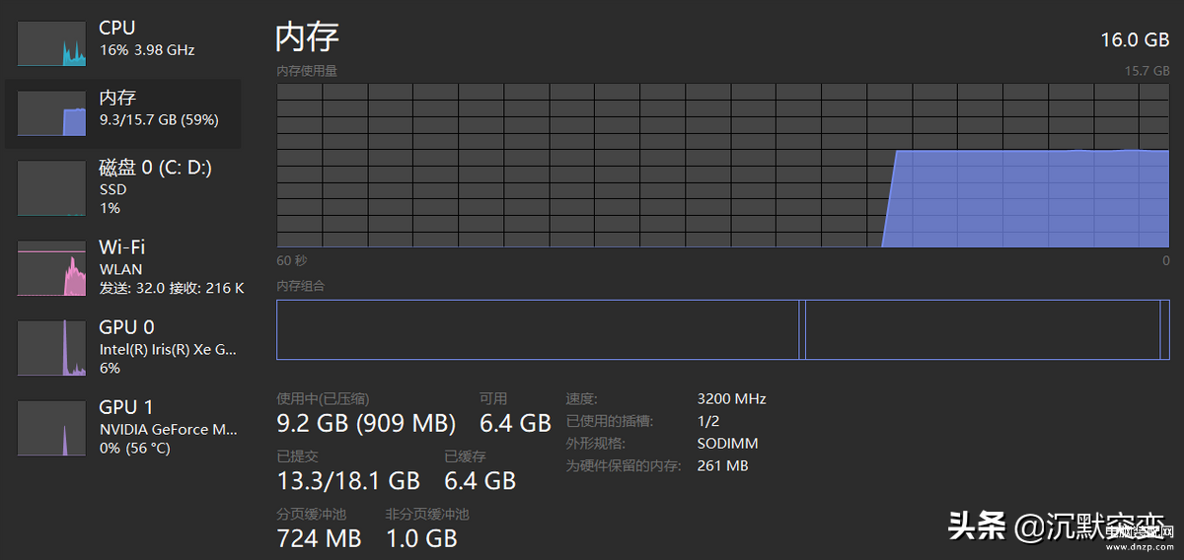Click the 已提交 13.3/18.1 GB value

click(348, 481)
